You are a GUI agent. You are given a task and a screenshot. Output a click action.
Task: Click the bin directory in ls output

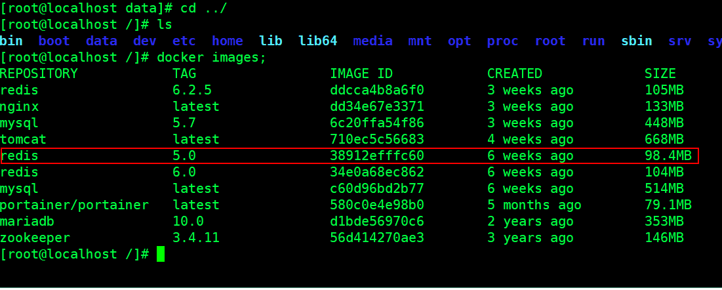12,41
